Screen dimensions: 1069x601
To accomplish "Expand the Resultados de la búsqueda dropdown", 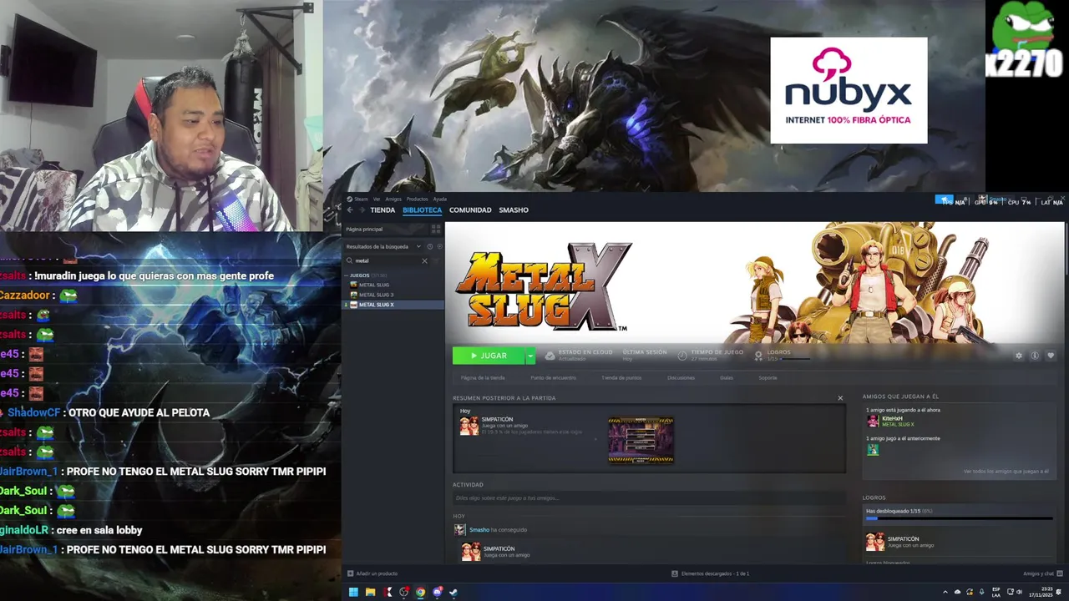I will 383,246.
